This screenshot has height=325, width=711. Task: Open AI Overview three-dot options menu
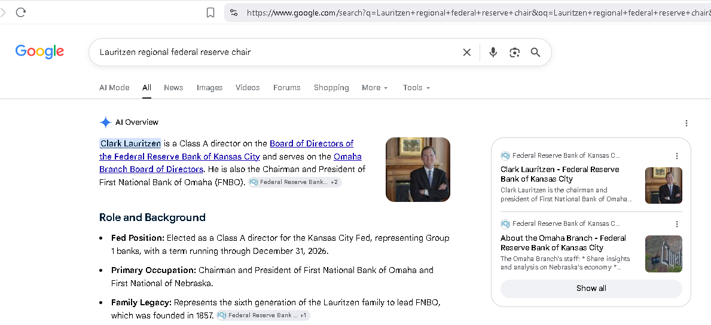pos(686,123)
